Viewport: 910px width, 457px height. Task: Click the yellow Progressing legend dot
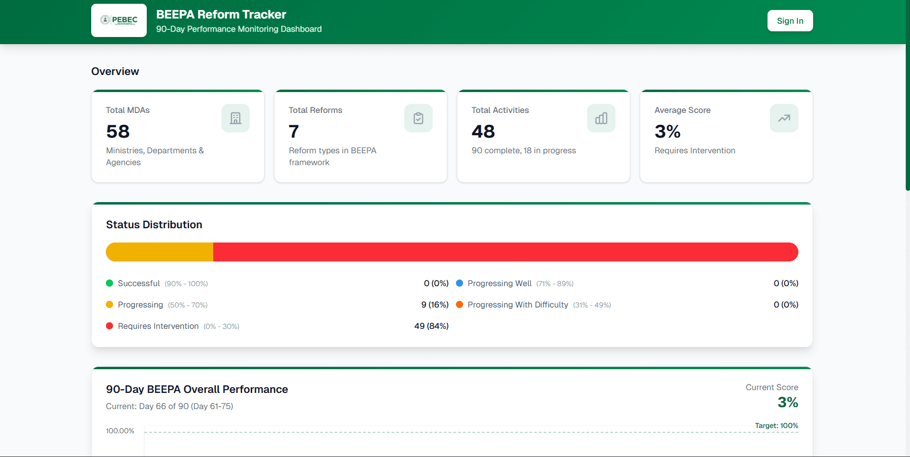(109, 305)
